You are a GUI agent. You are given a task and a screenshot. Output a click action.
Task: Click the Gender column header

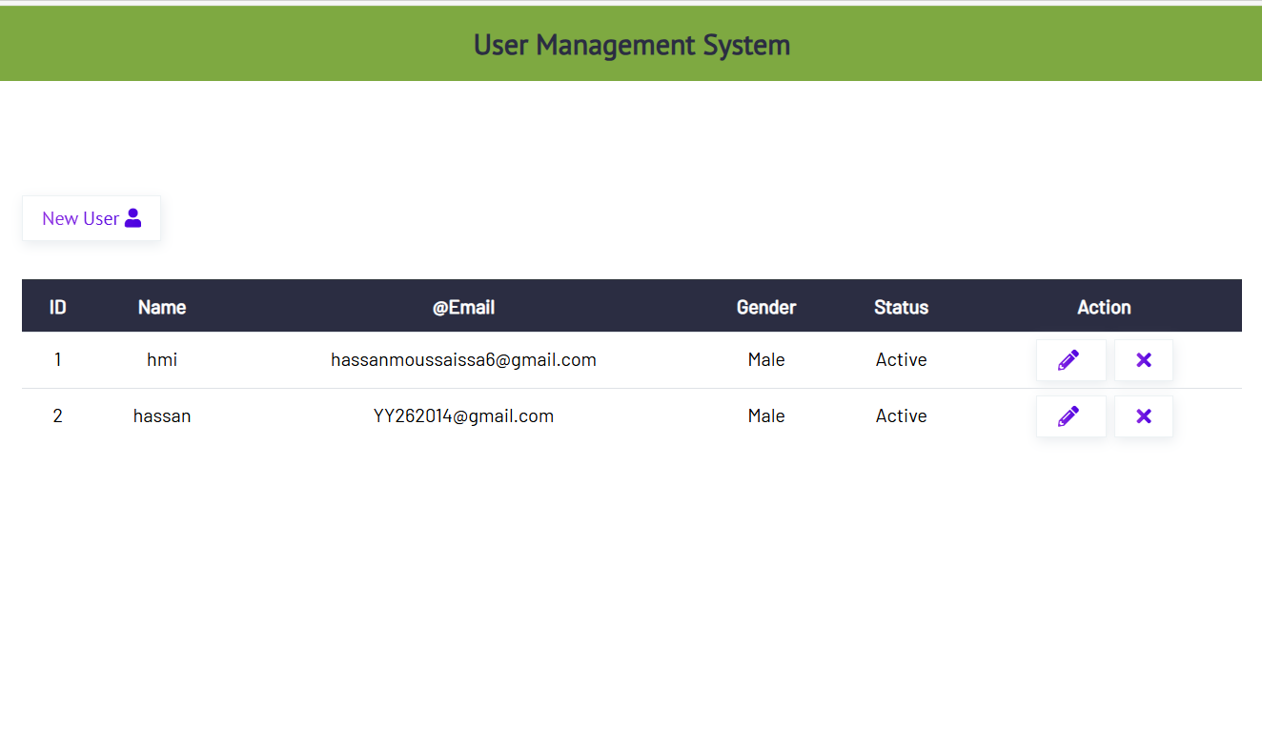[766, 307]
